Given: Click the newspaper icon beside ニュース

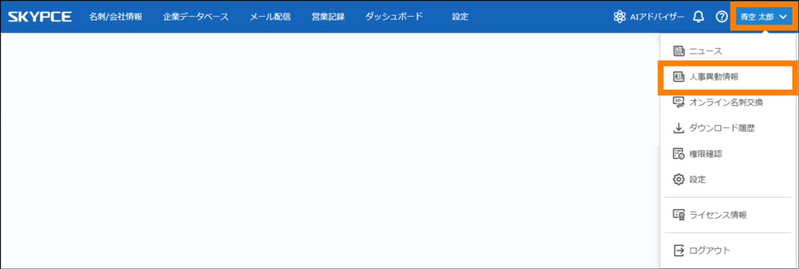Looking at the screenshot, I should (679, 51).
